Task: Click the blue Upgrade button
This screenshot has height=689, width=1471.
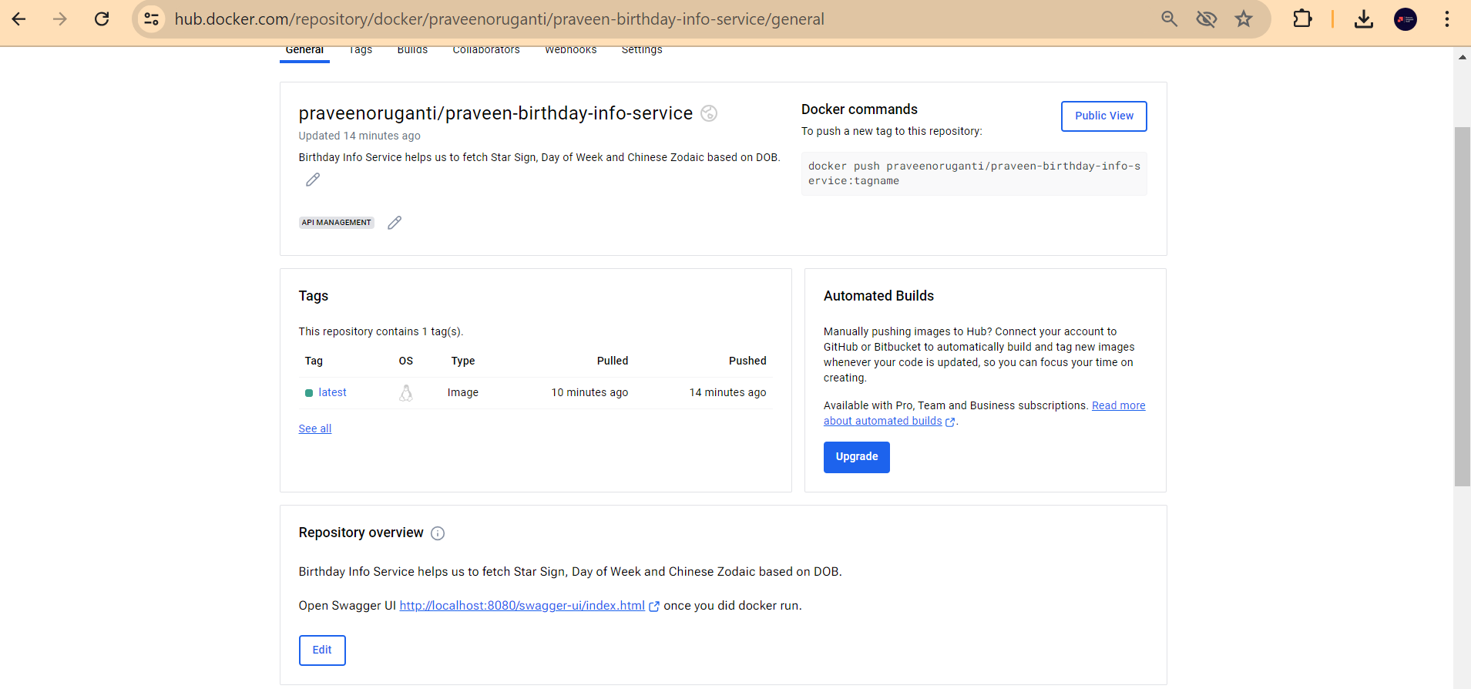Action: (x=857, y=457)
